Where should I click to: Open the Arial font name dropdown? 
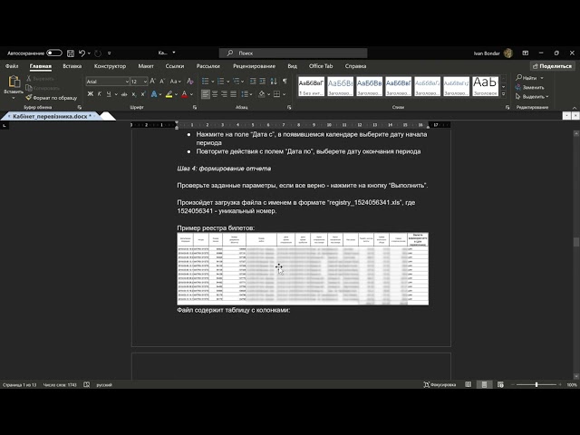[x=127, y=82]
